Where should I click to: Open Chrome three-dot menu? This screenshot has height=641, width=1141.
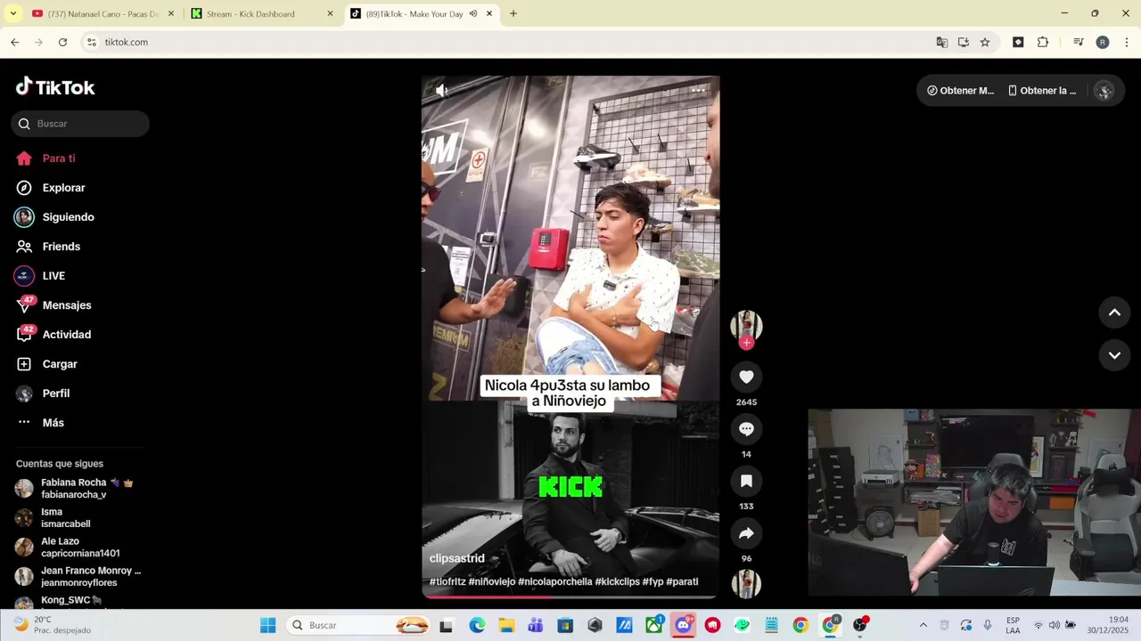pyautogui.click(x=1127, y=42)
